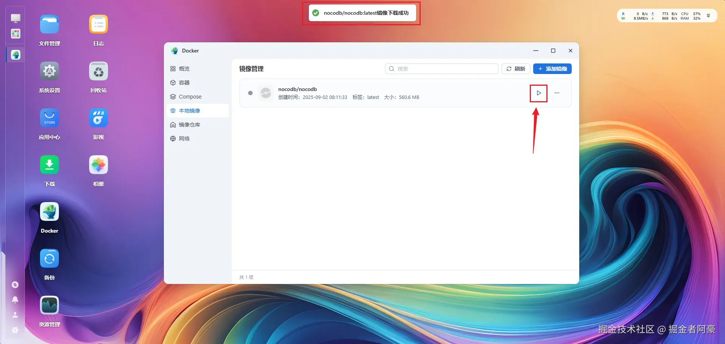Go to 镜像仓库 image registry in the Docker sidebar

[x=198, y=125]
